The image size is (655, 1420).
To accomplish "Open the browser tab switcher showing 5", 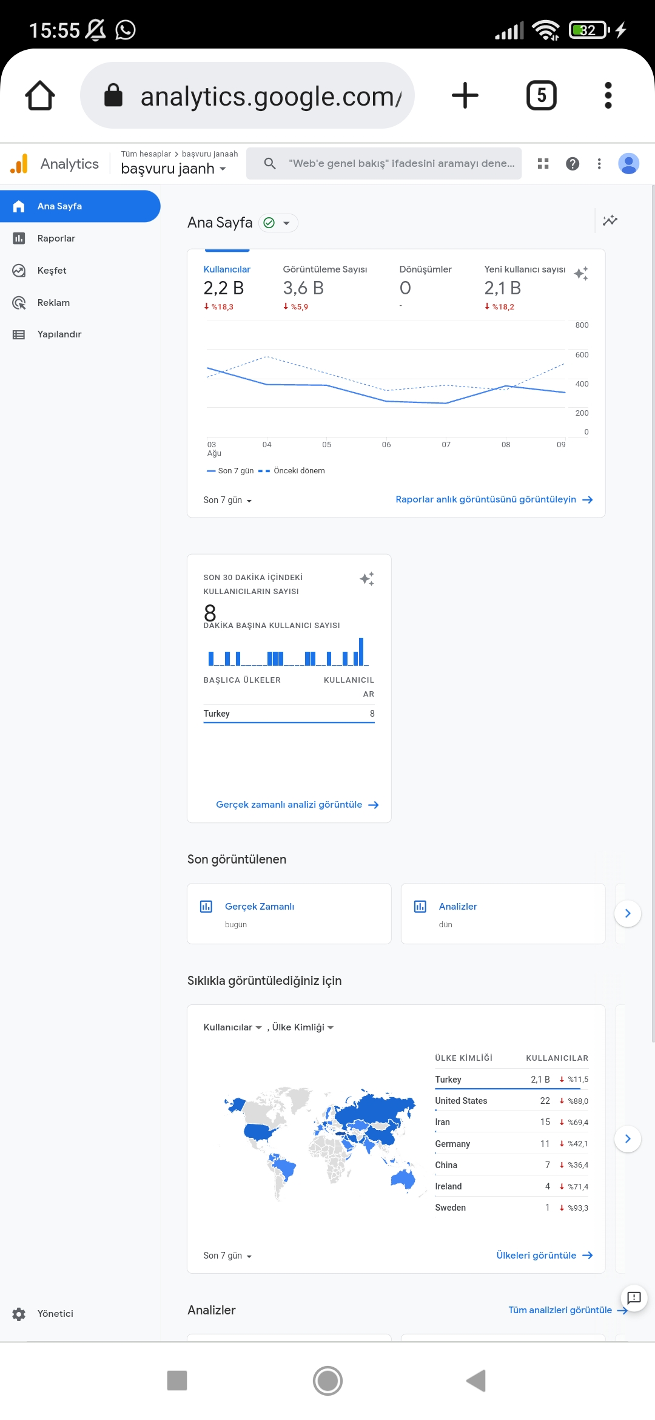I will 541,95.
